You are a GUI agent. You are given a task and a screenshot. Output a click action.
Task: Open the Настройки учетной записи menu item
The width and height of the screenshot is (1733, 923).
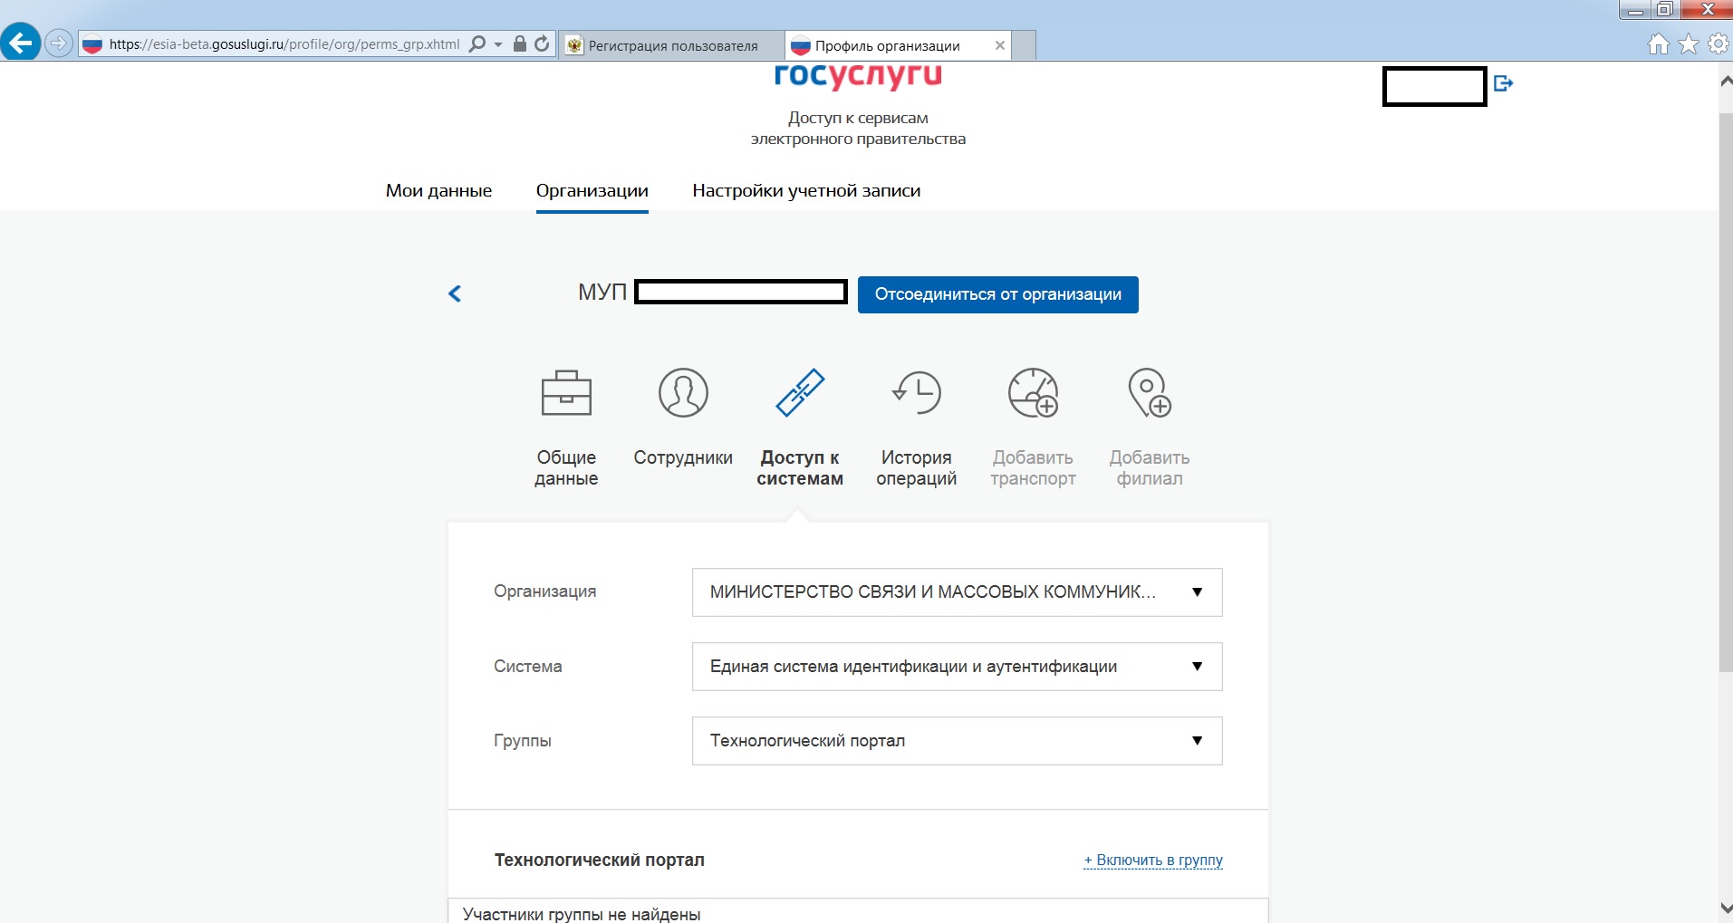[806, 190]
